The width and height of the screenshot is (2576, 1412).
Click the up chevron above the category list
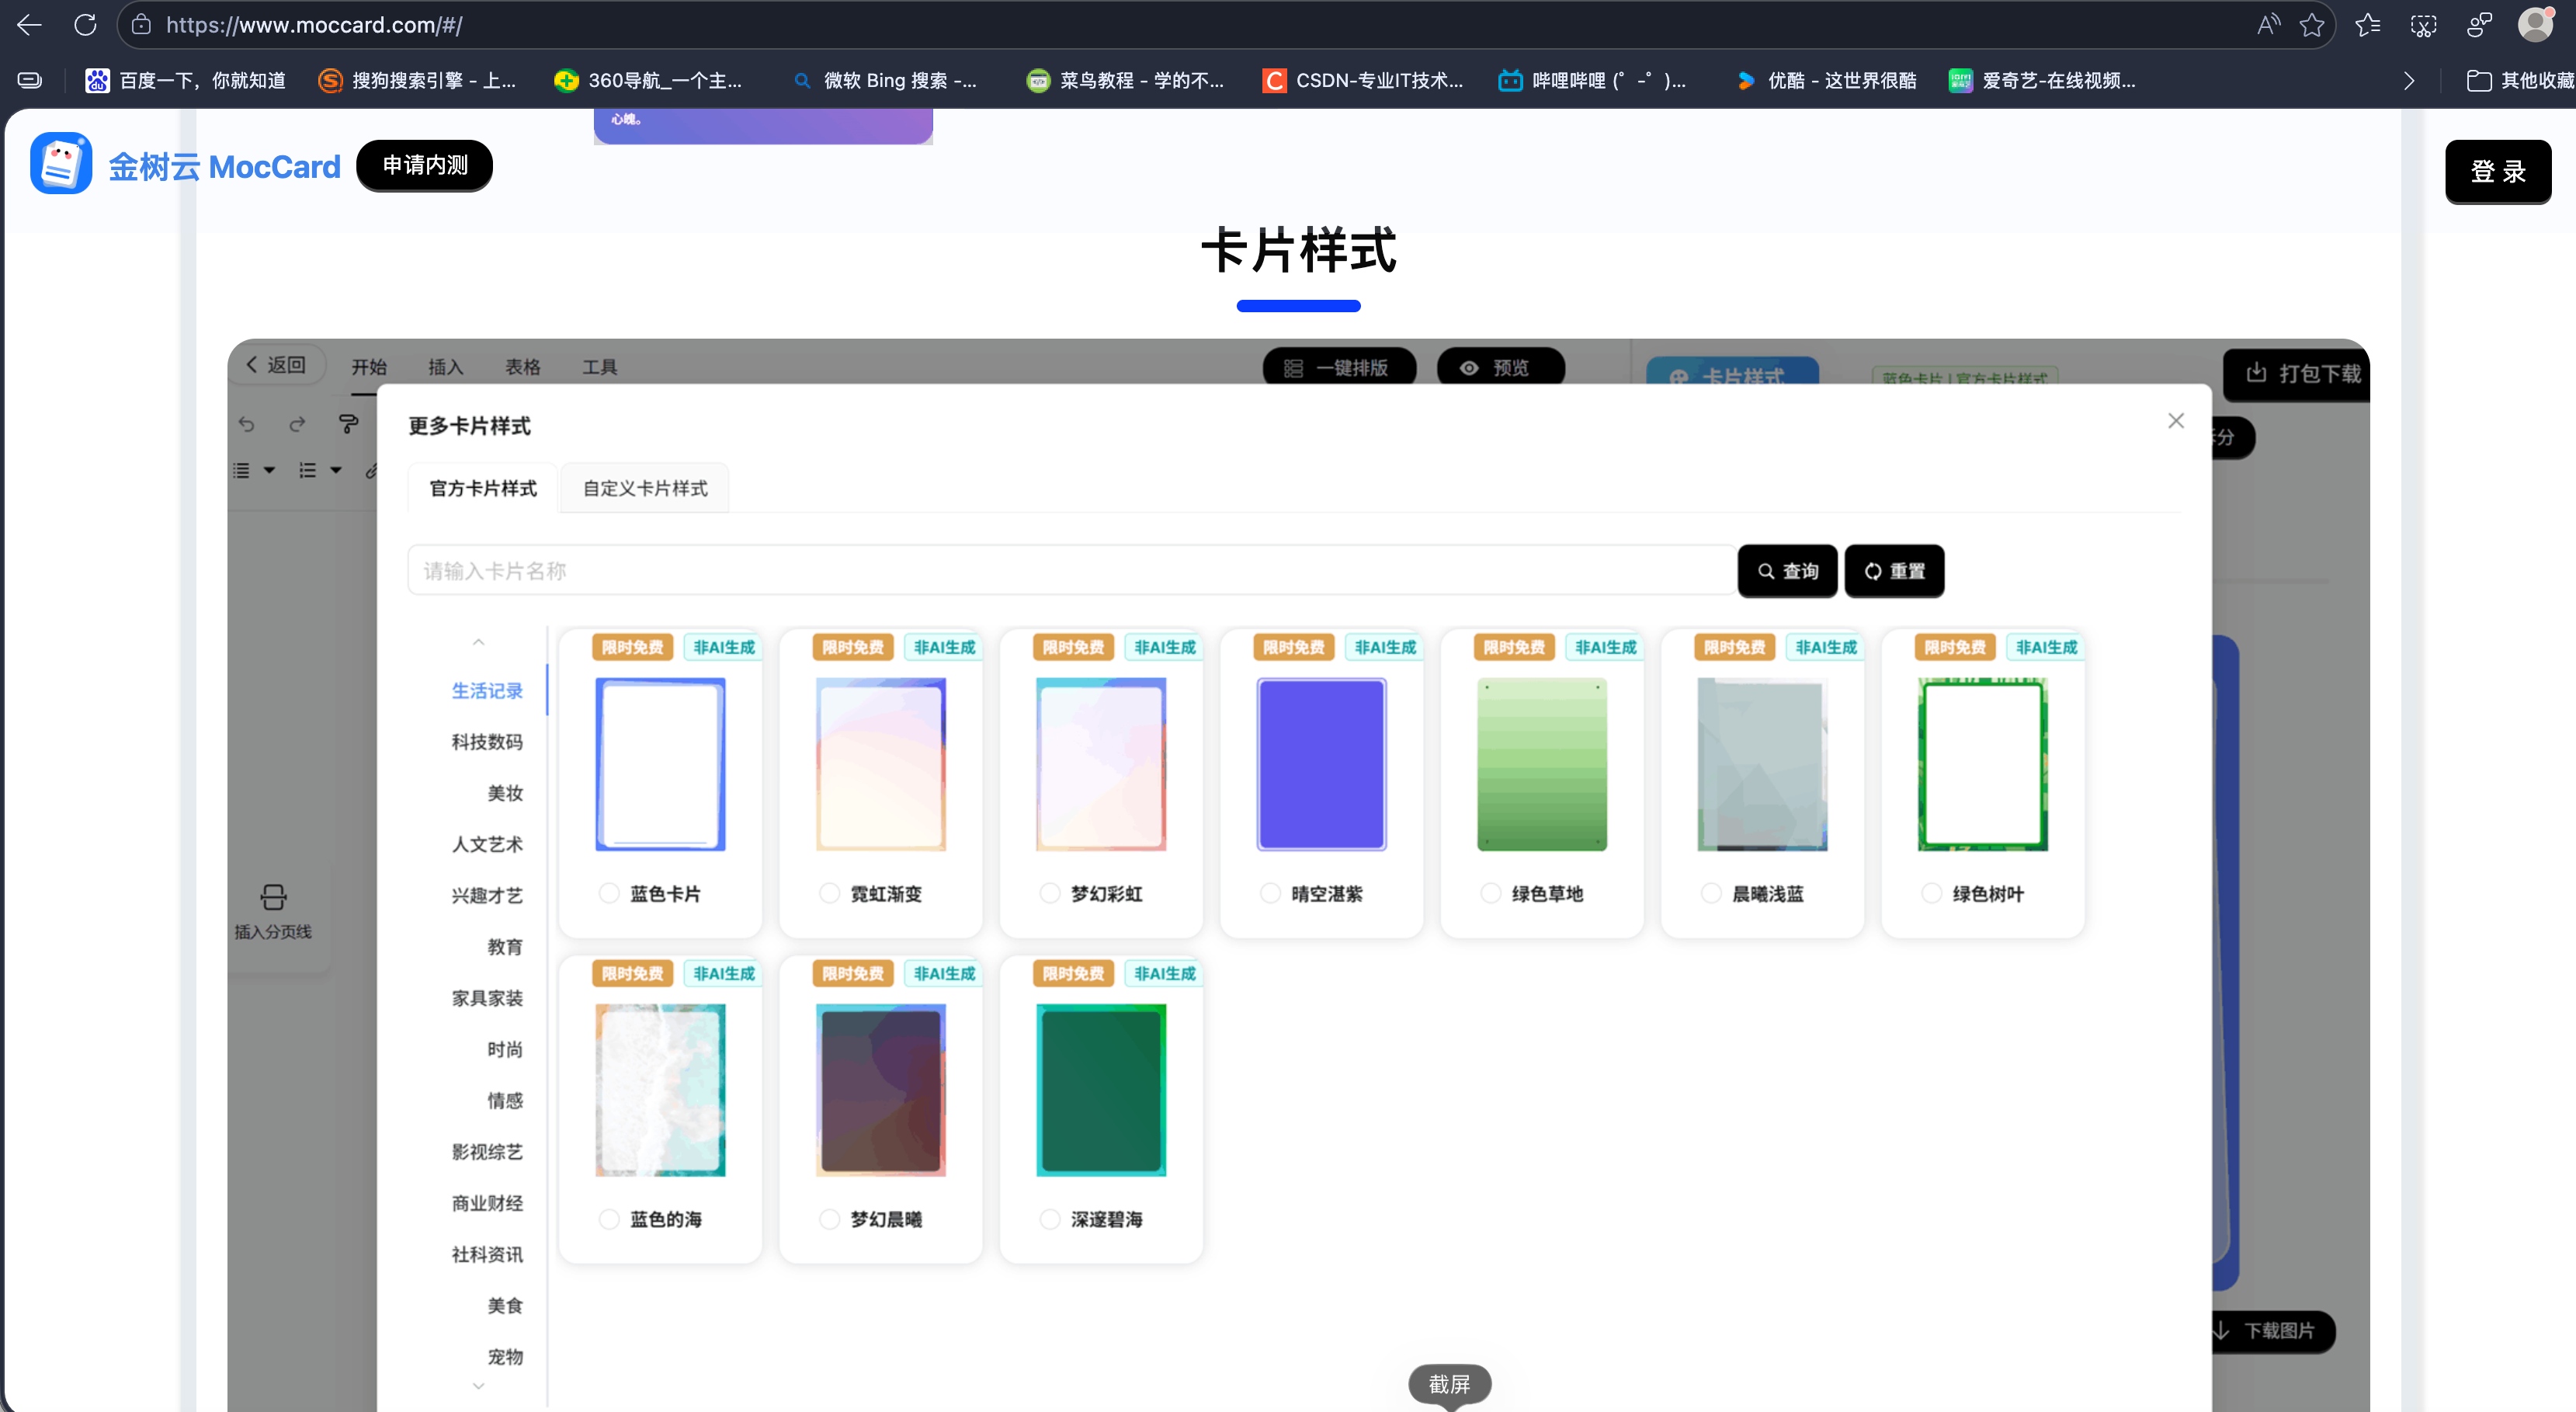(x=479, y=642)
